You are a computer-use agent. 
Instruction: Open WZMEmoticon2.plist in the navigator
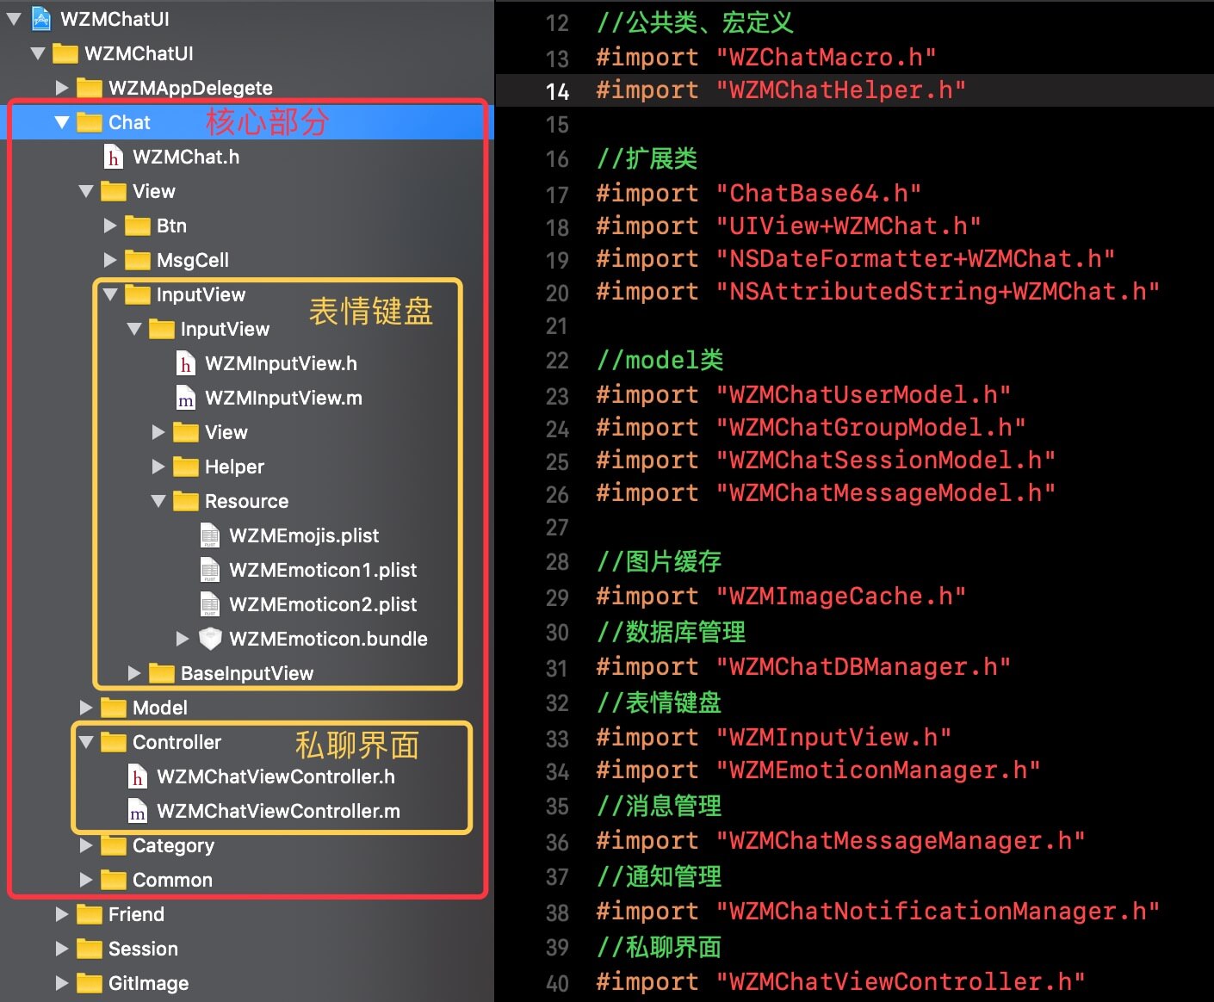click(x=247, y=604)
